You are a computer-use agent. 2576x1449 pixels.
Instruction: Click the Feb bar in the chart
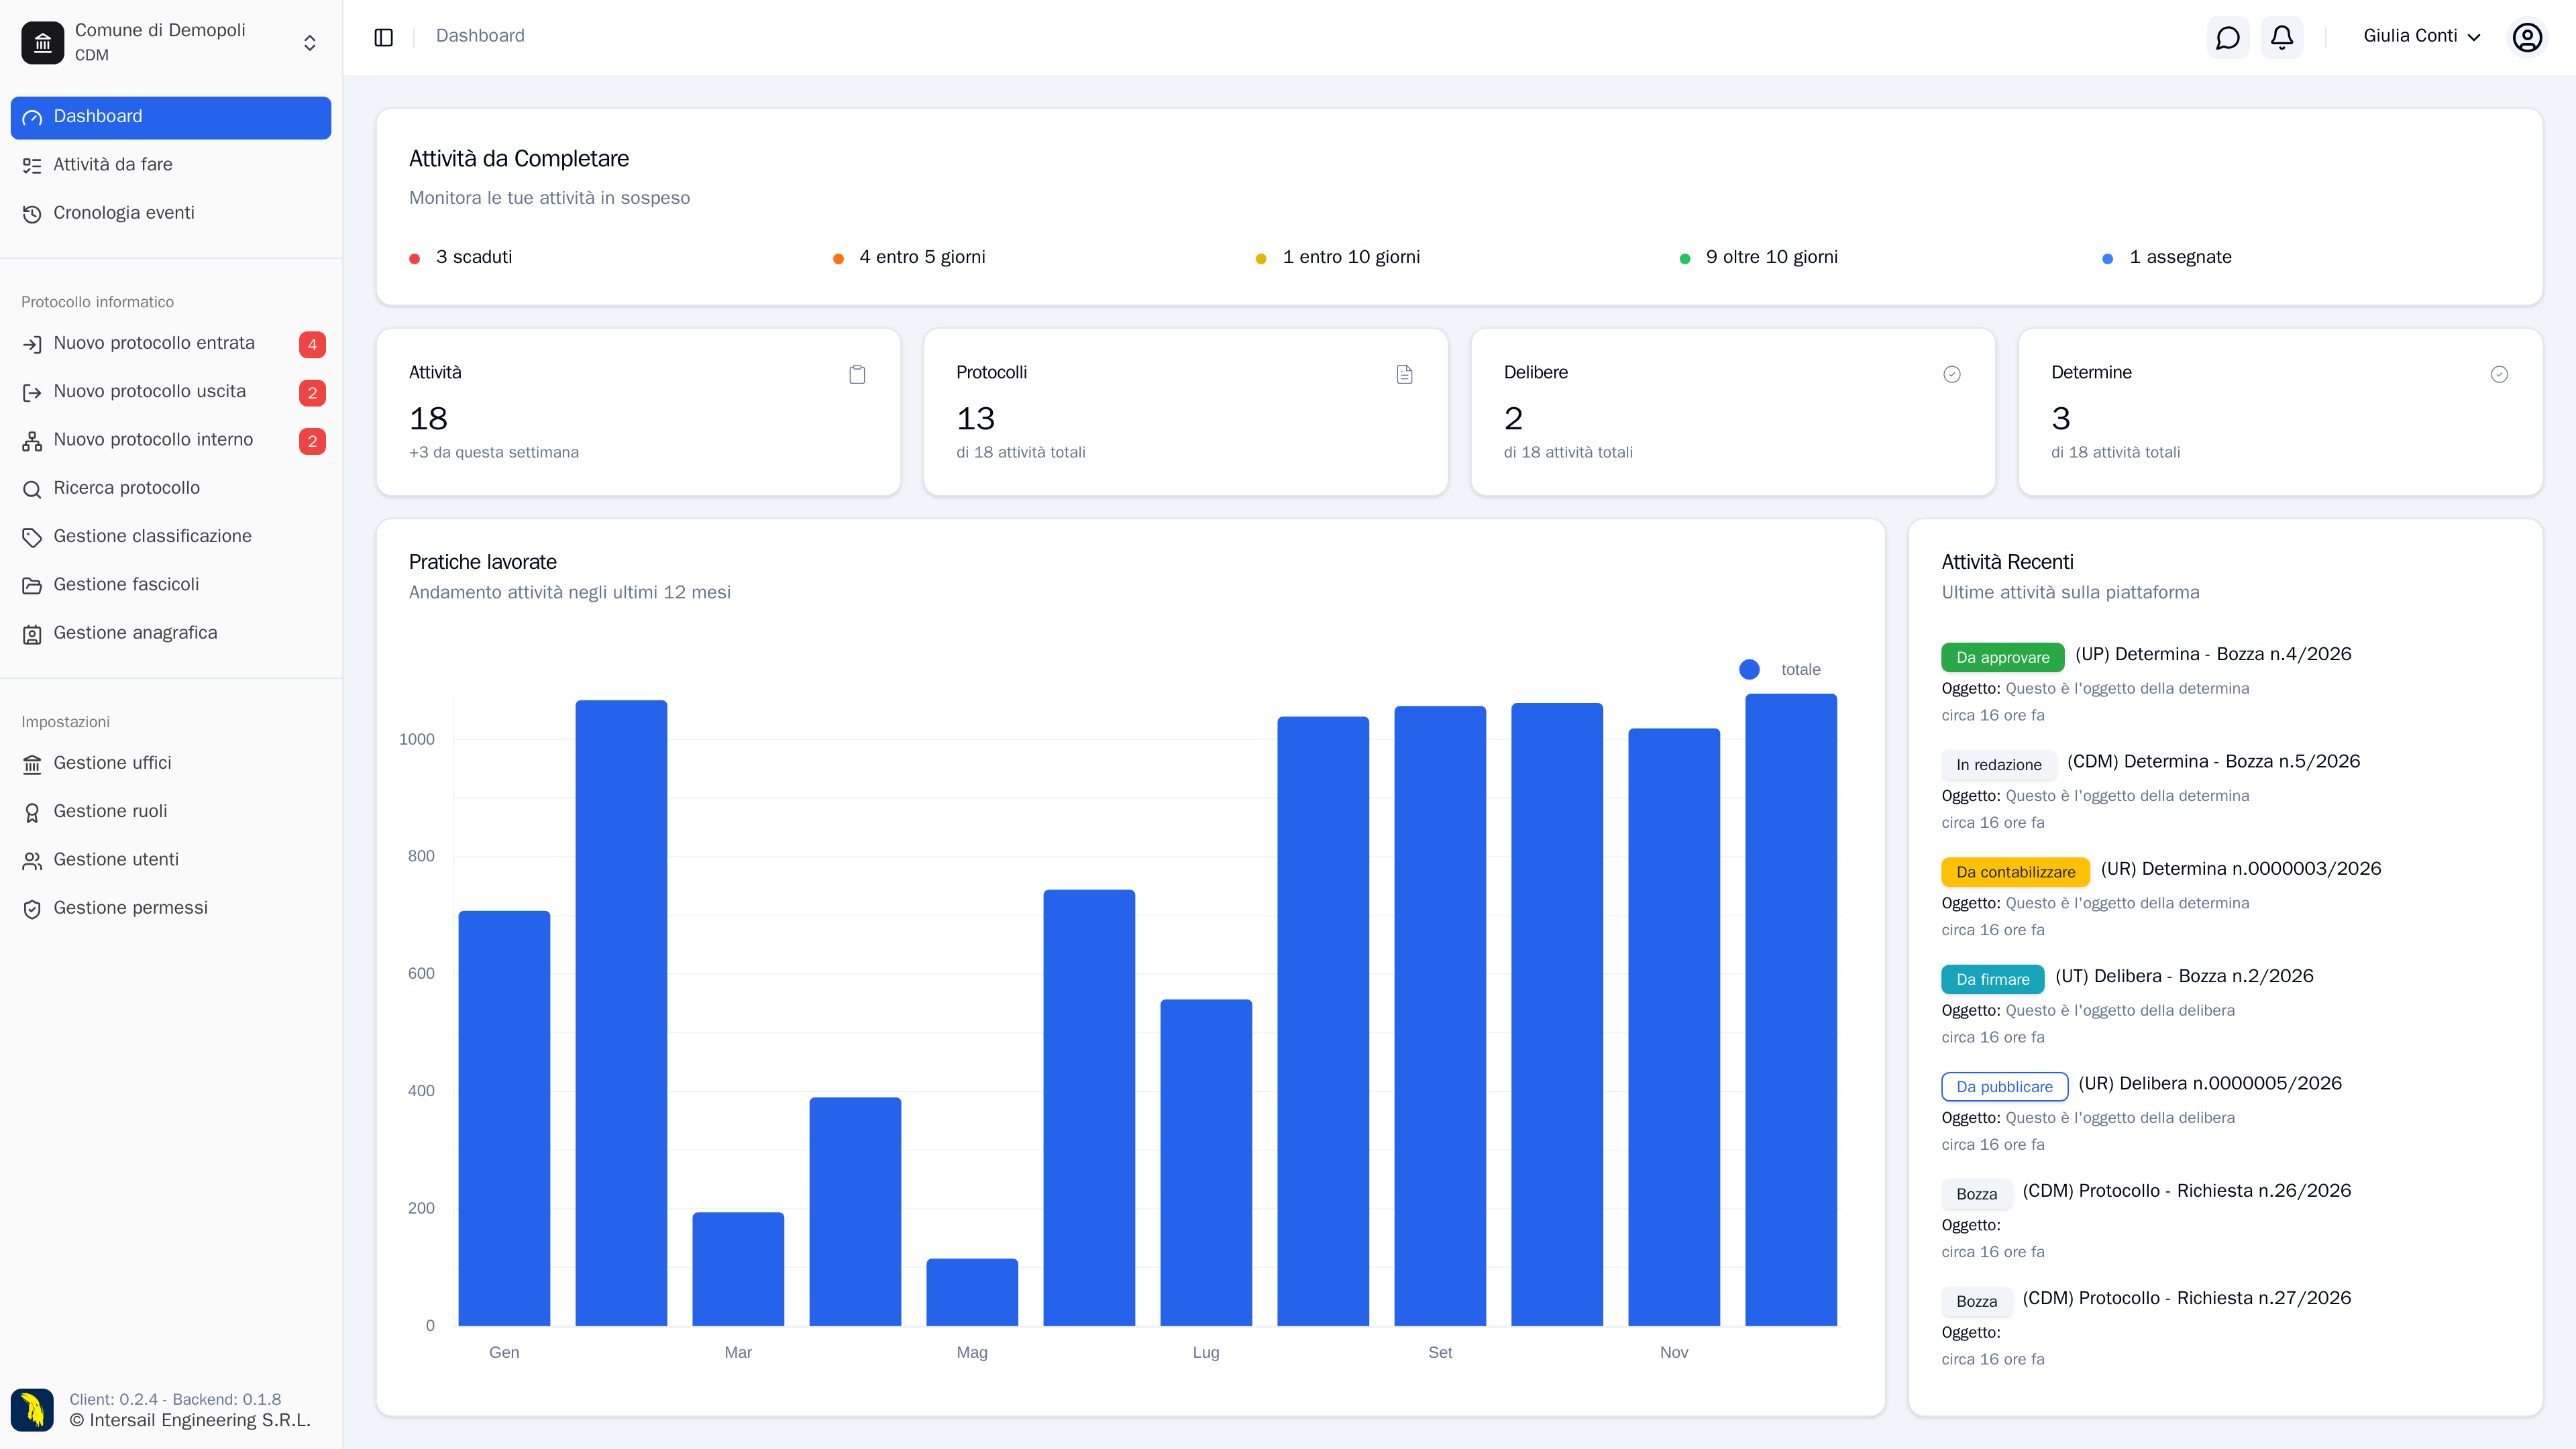(x=621, y=1013)
